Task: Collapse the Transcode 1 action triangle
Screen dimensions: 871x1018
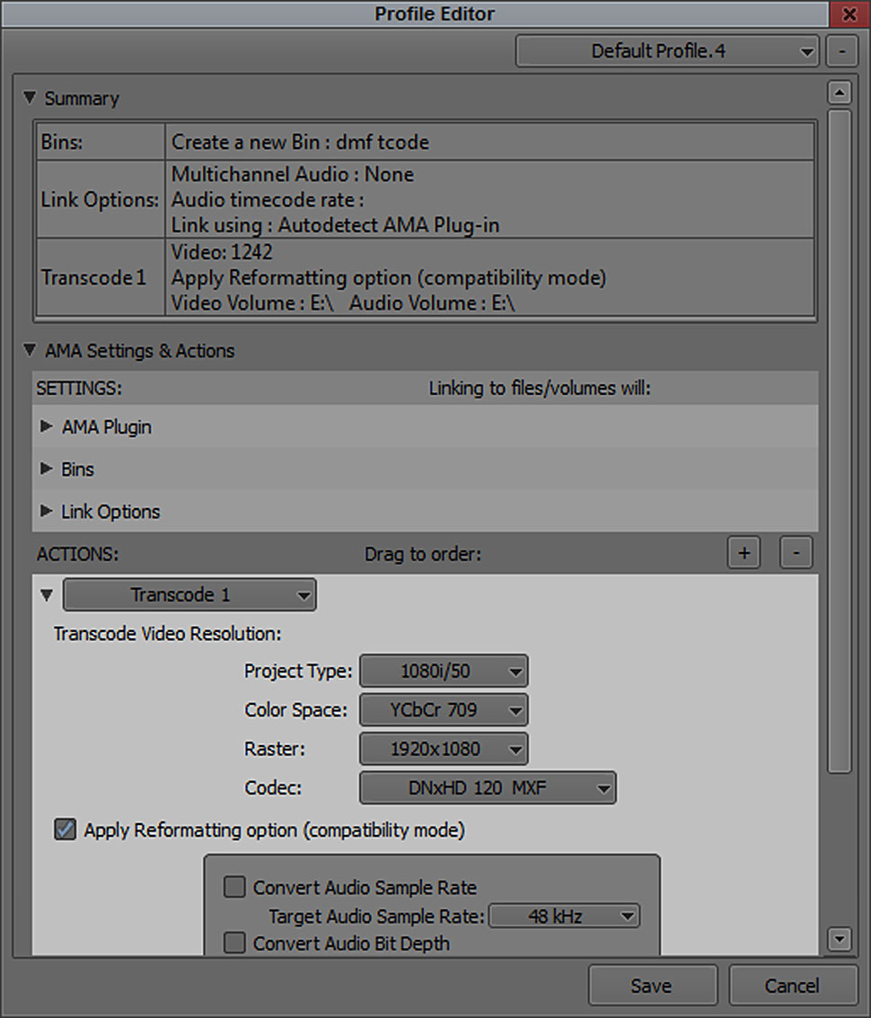Action: click(x=47, y=595)
